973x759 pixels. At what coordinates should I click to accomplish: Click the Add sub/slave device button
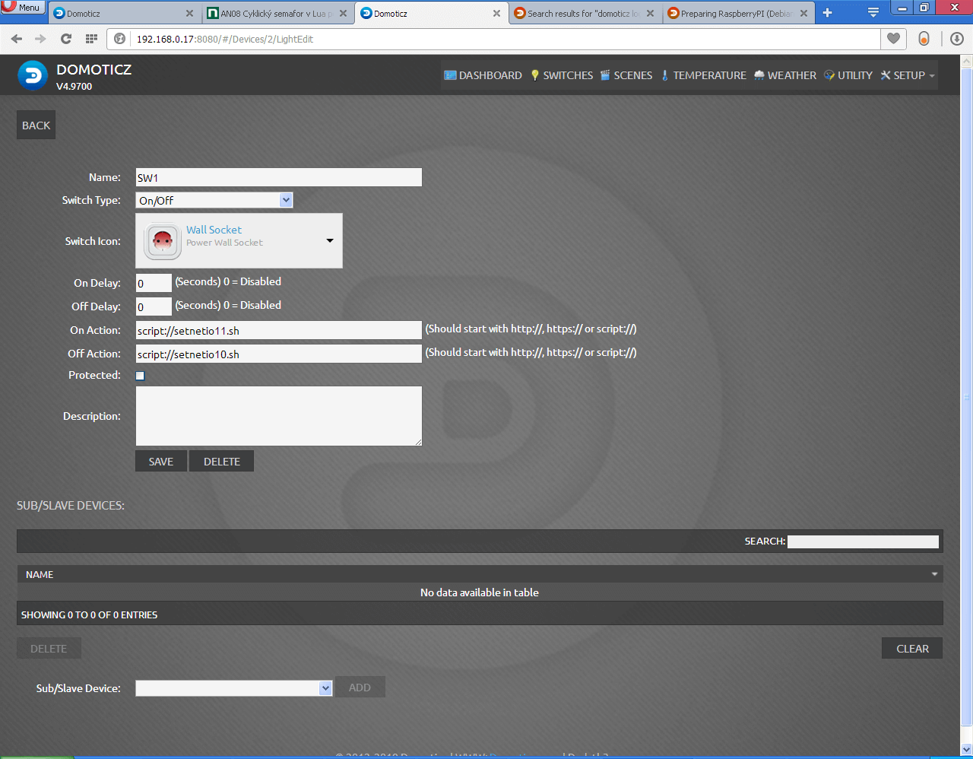360,688
